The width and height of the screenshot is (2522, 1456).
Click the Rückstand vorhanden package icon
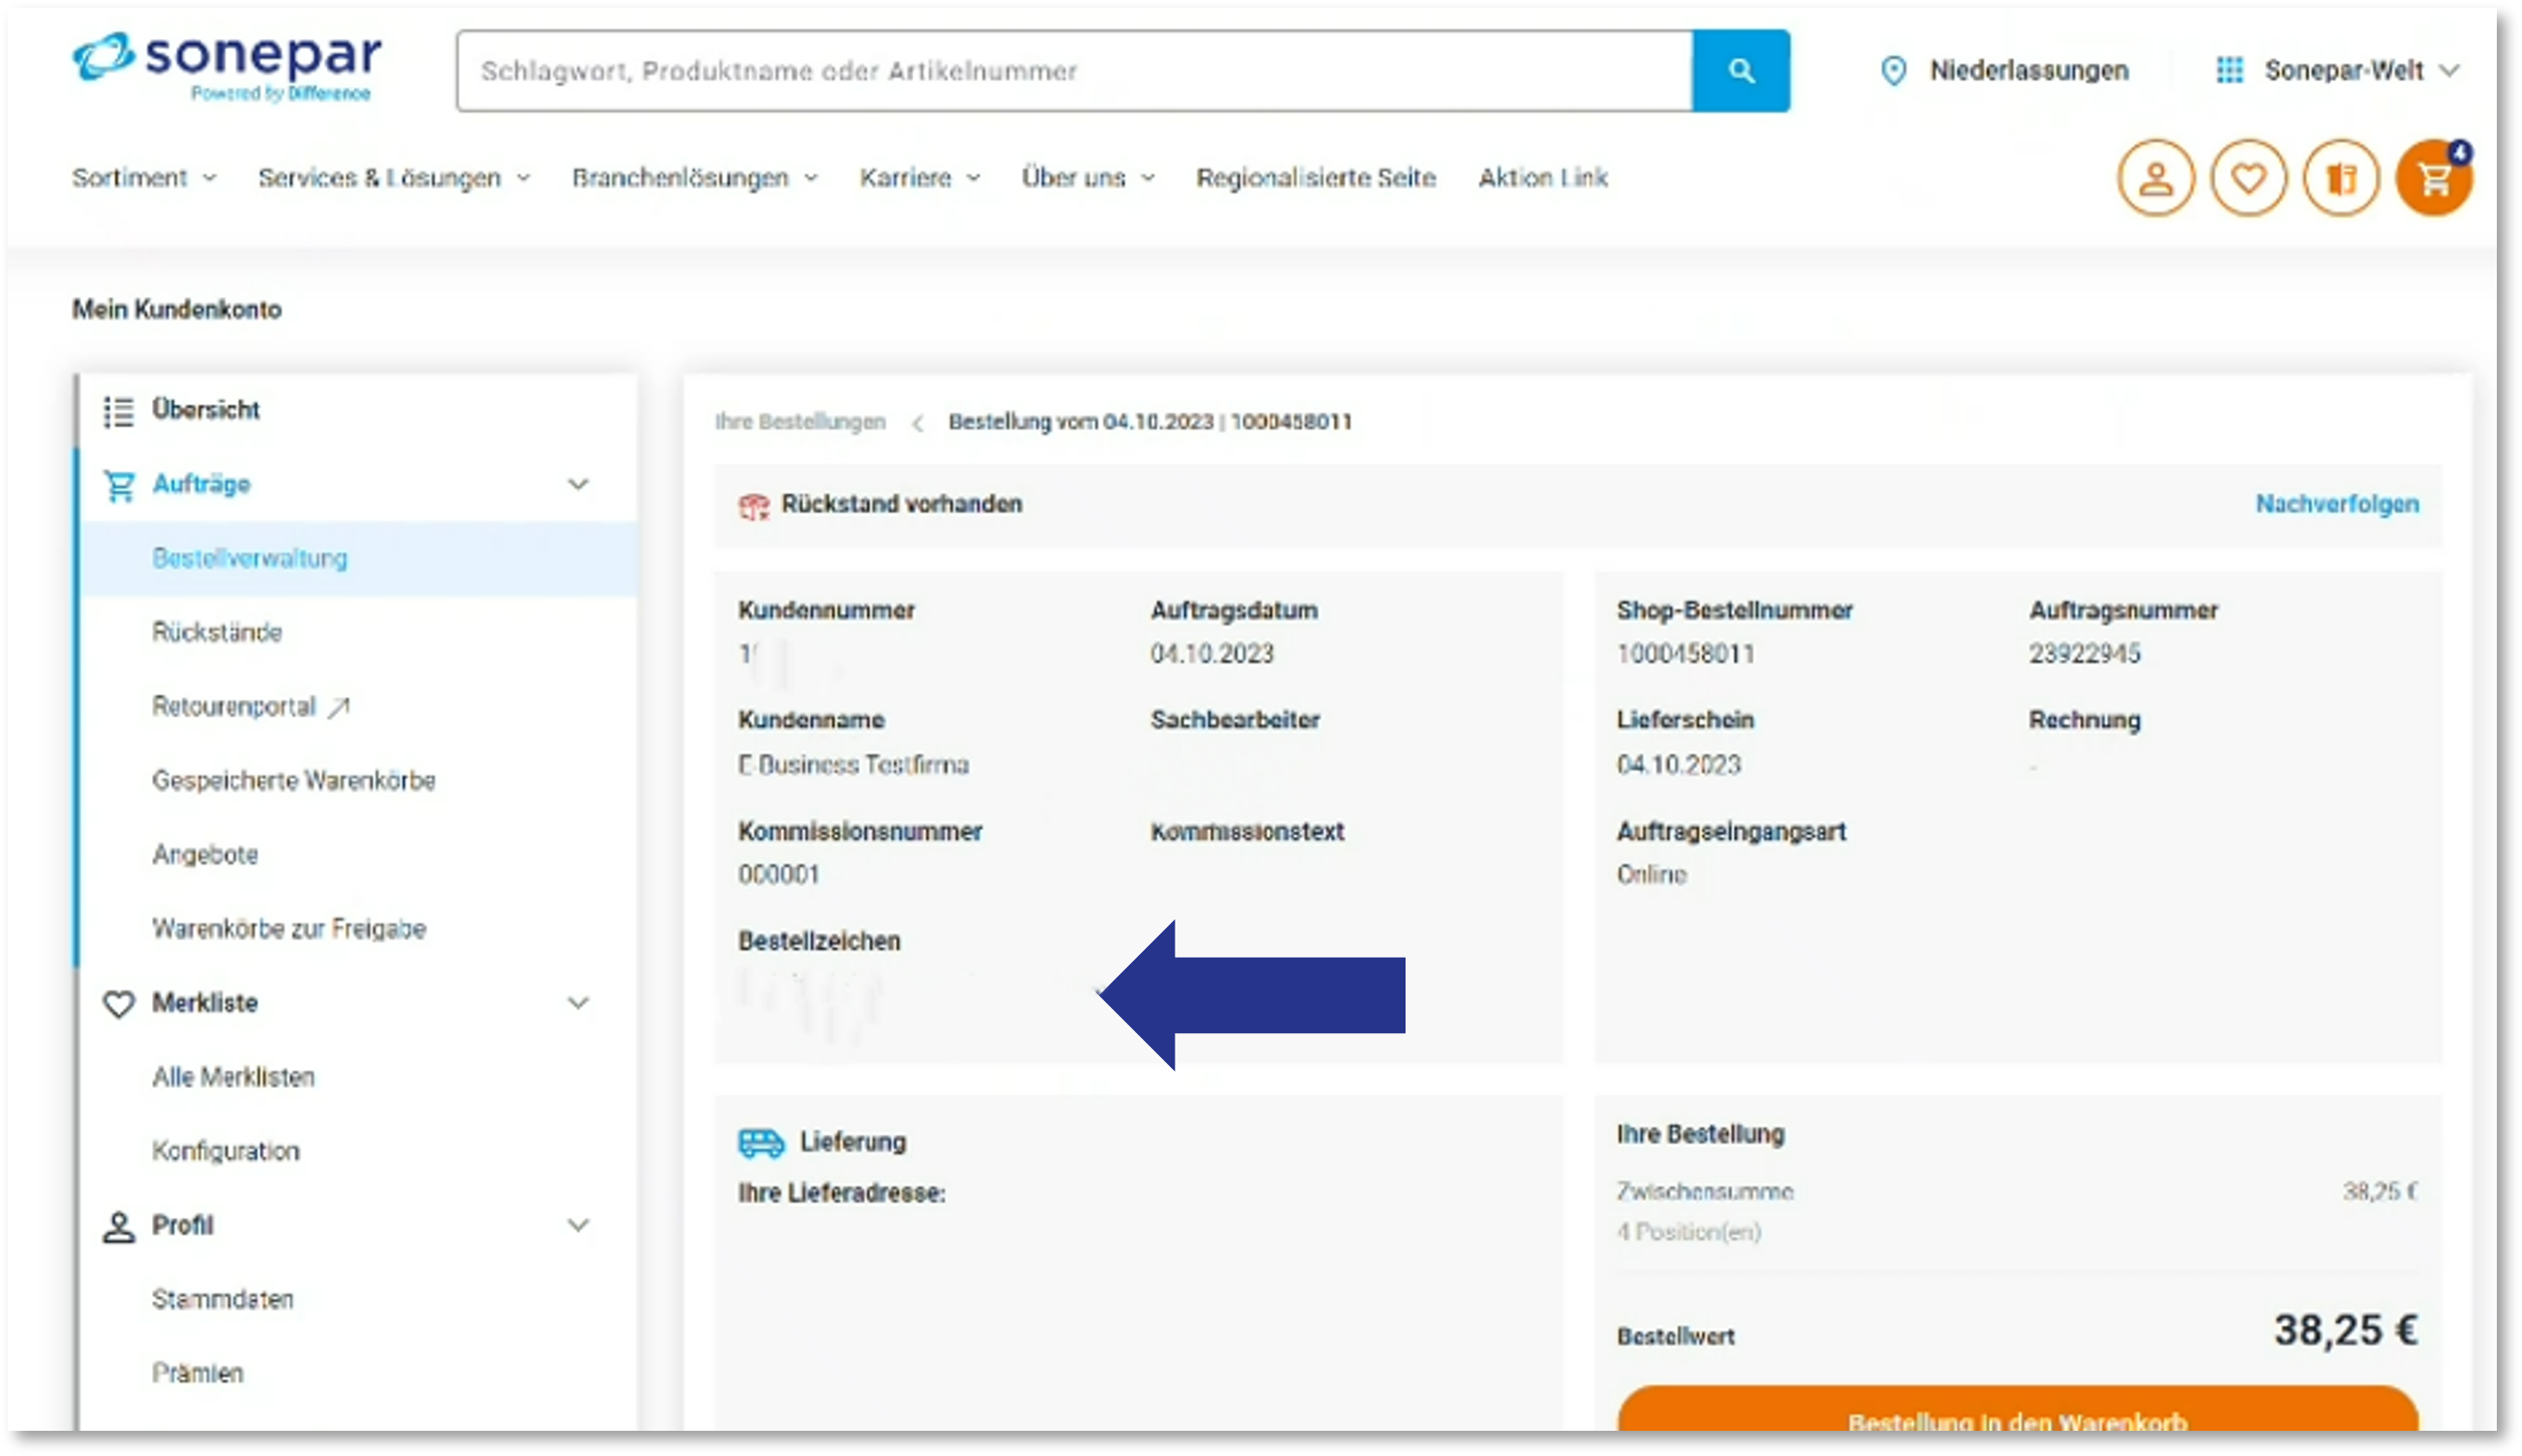tap(754, 506)
